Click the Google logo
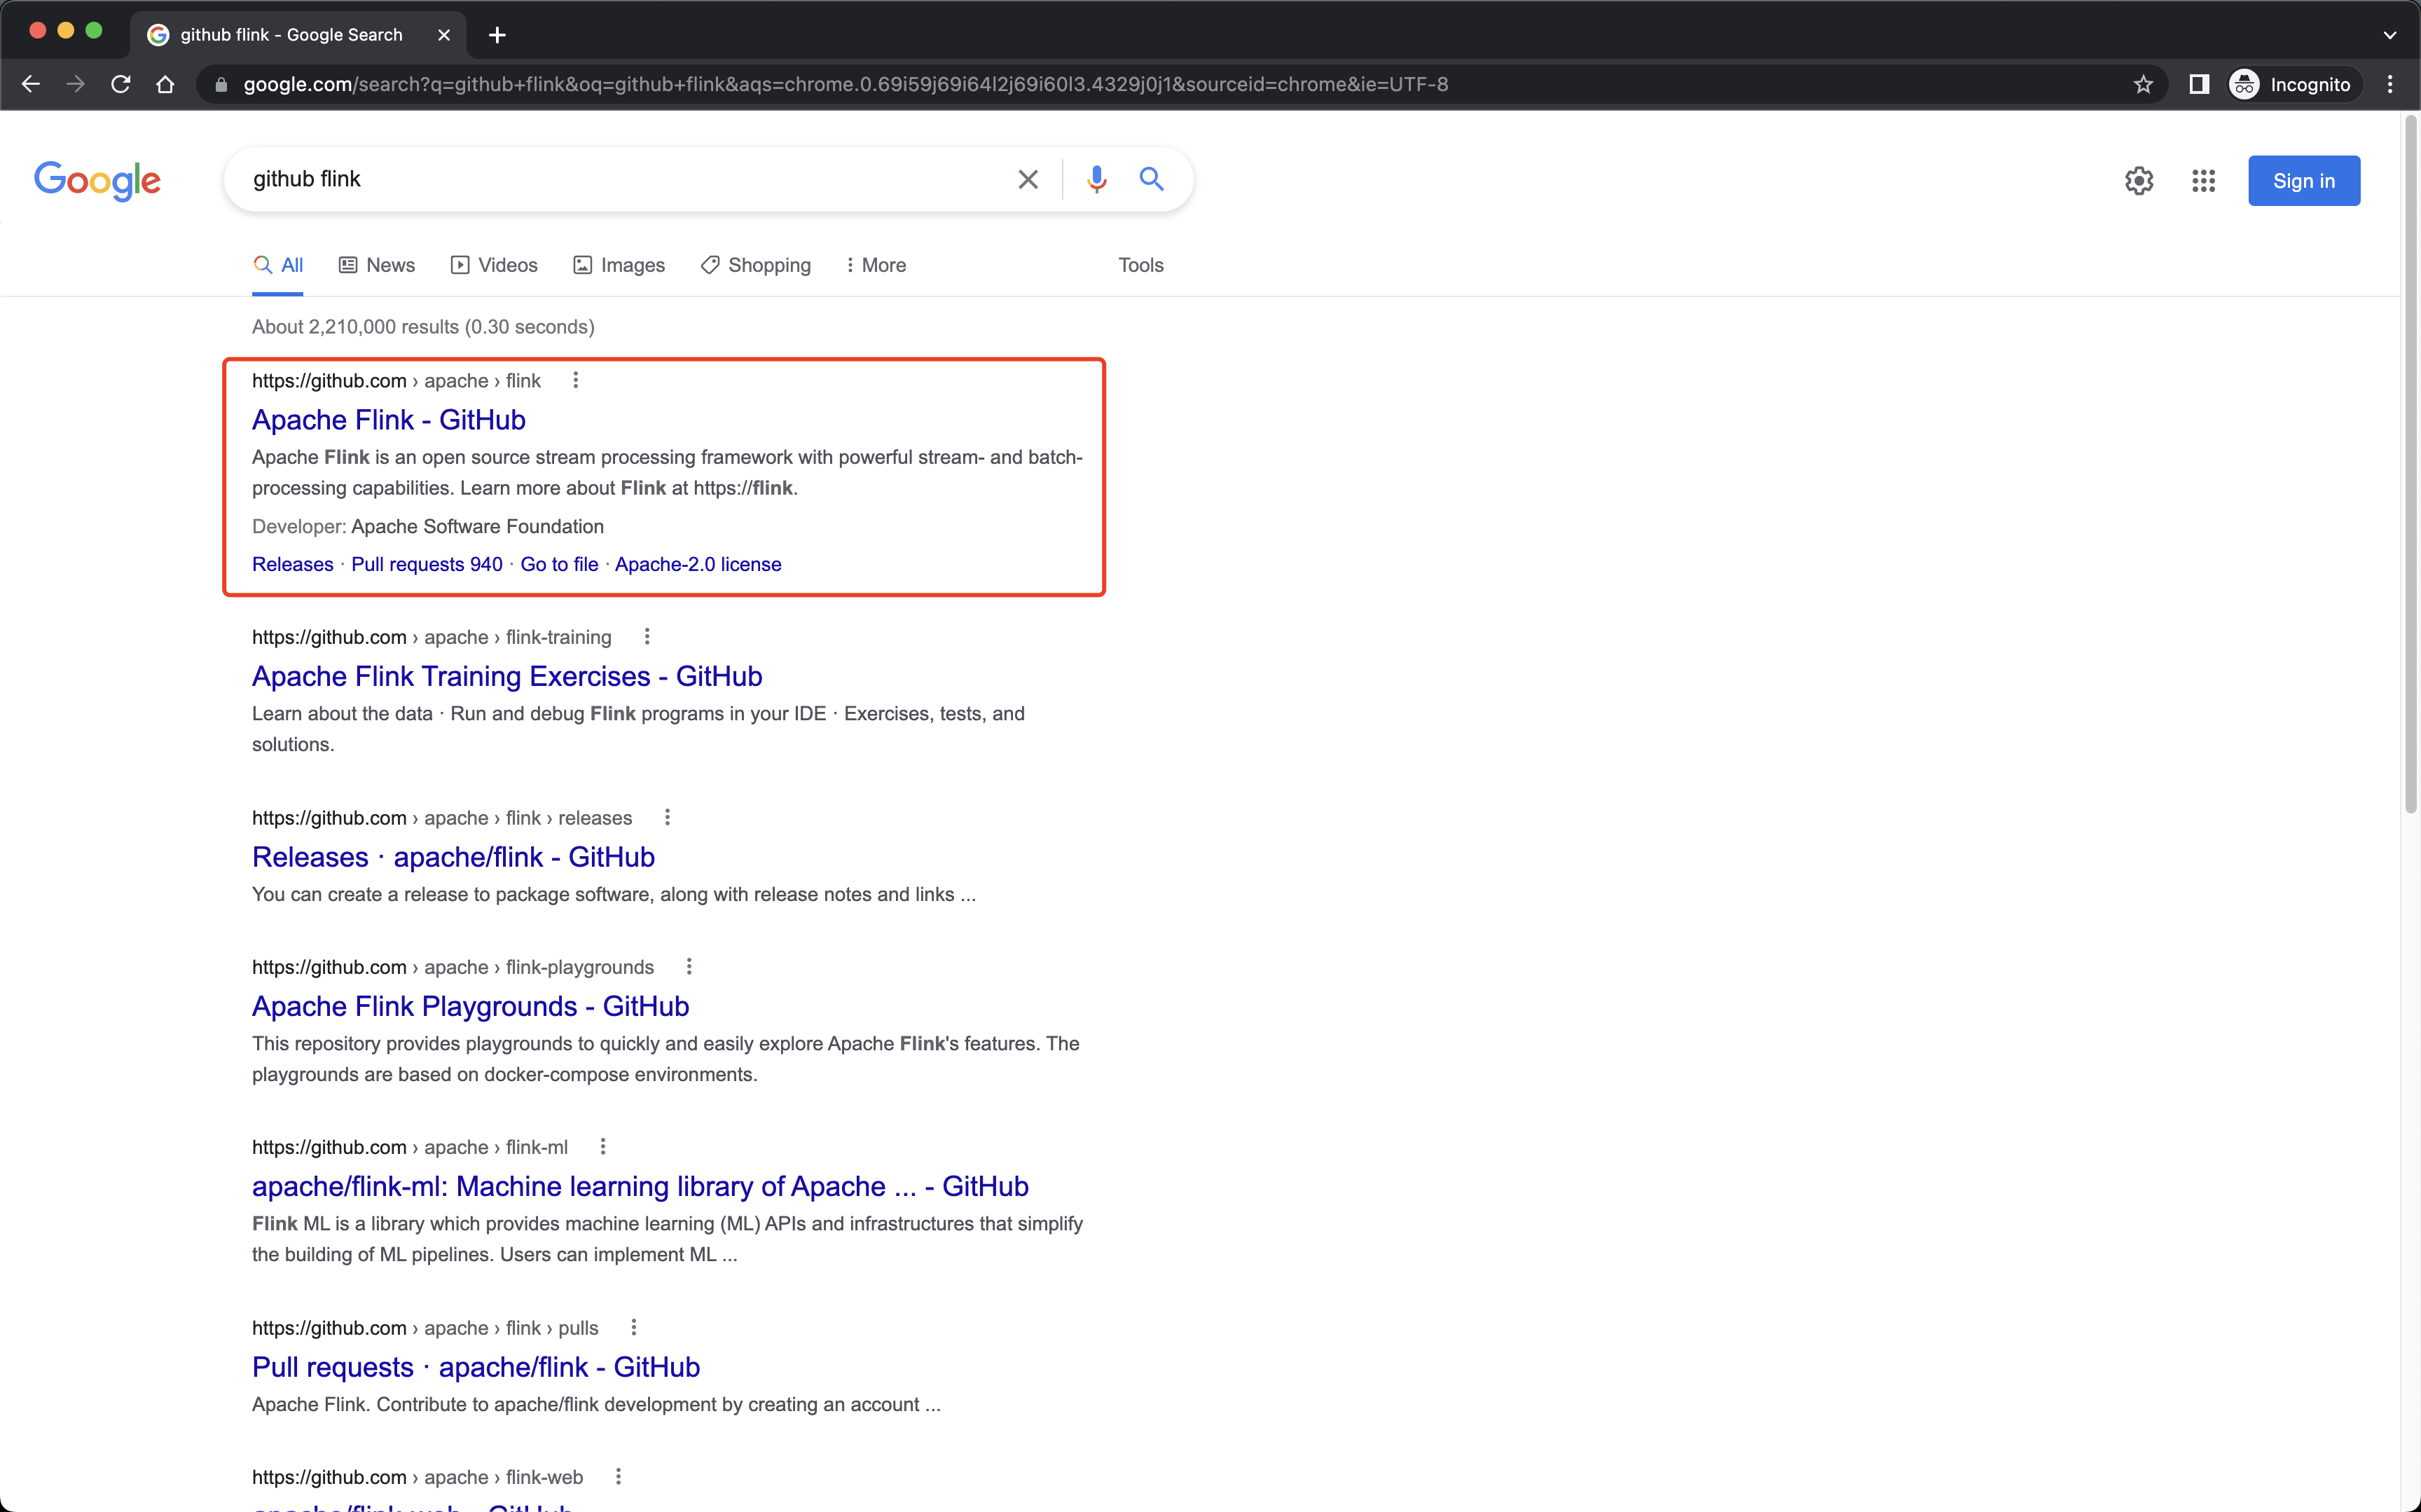The image size is (2421, 1512). pyautogui.click(x=97, y=181)
